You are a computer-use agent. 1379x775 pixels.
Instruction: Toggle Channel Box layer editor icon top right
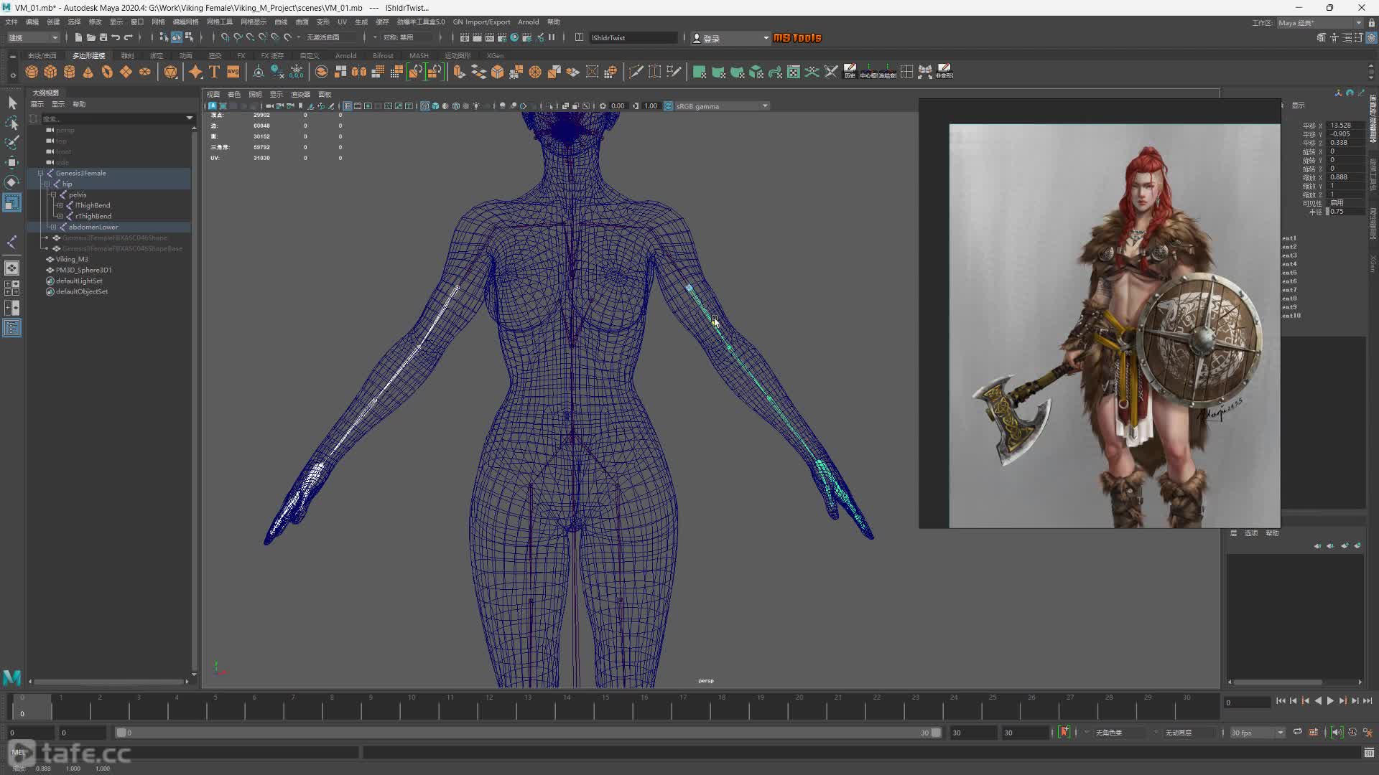point(1371,37)
